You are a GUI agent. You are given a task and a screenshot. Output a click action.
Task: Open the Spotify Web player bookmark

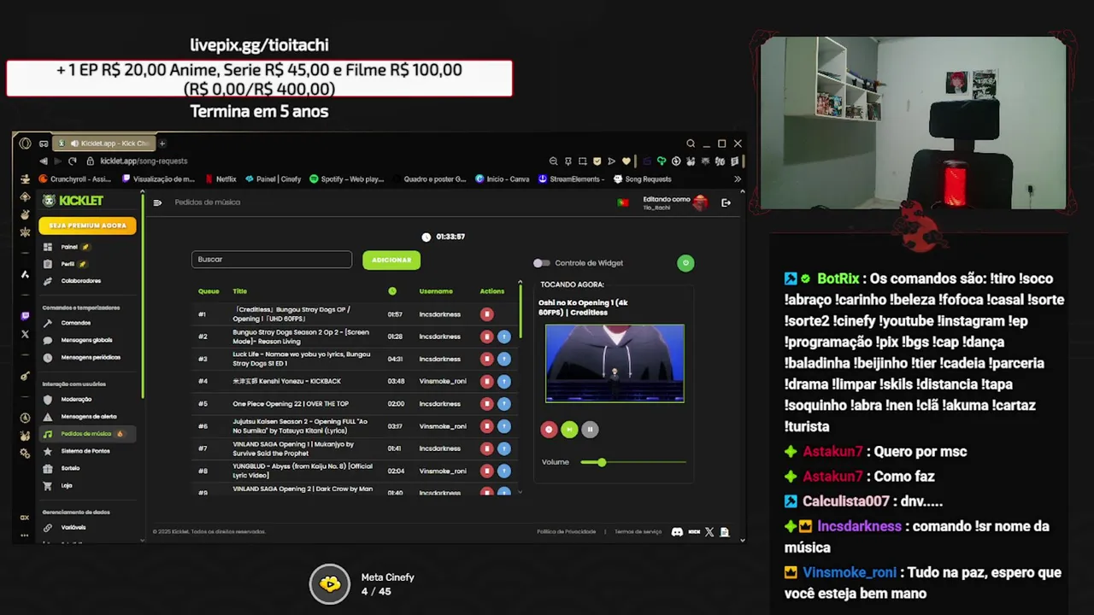coord(347,179)
